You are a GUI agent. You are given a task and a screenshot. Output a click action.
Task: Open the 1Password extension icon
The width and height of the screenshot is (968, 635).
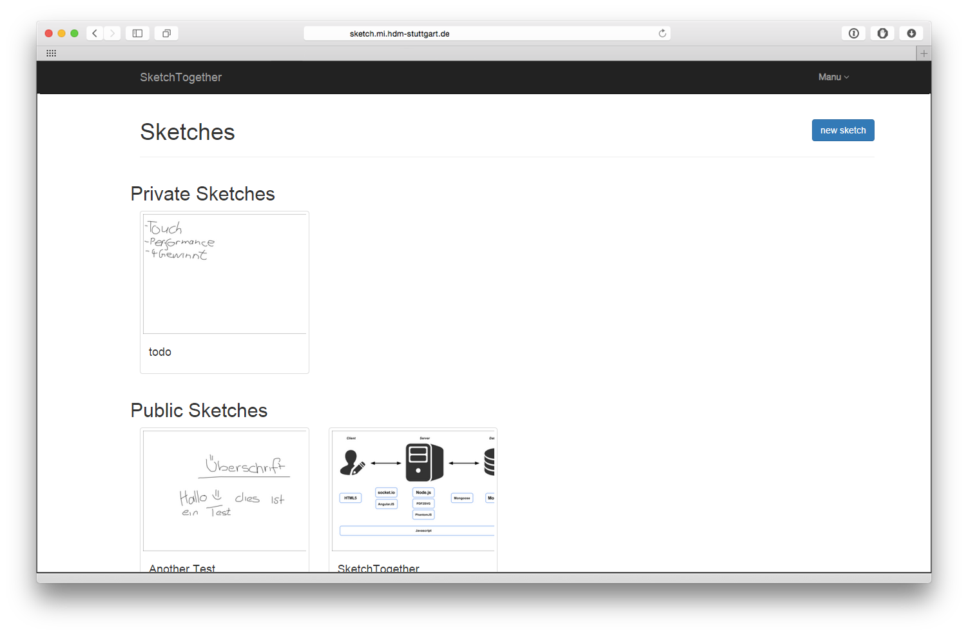point(854,34)
